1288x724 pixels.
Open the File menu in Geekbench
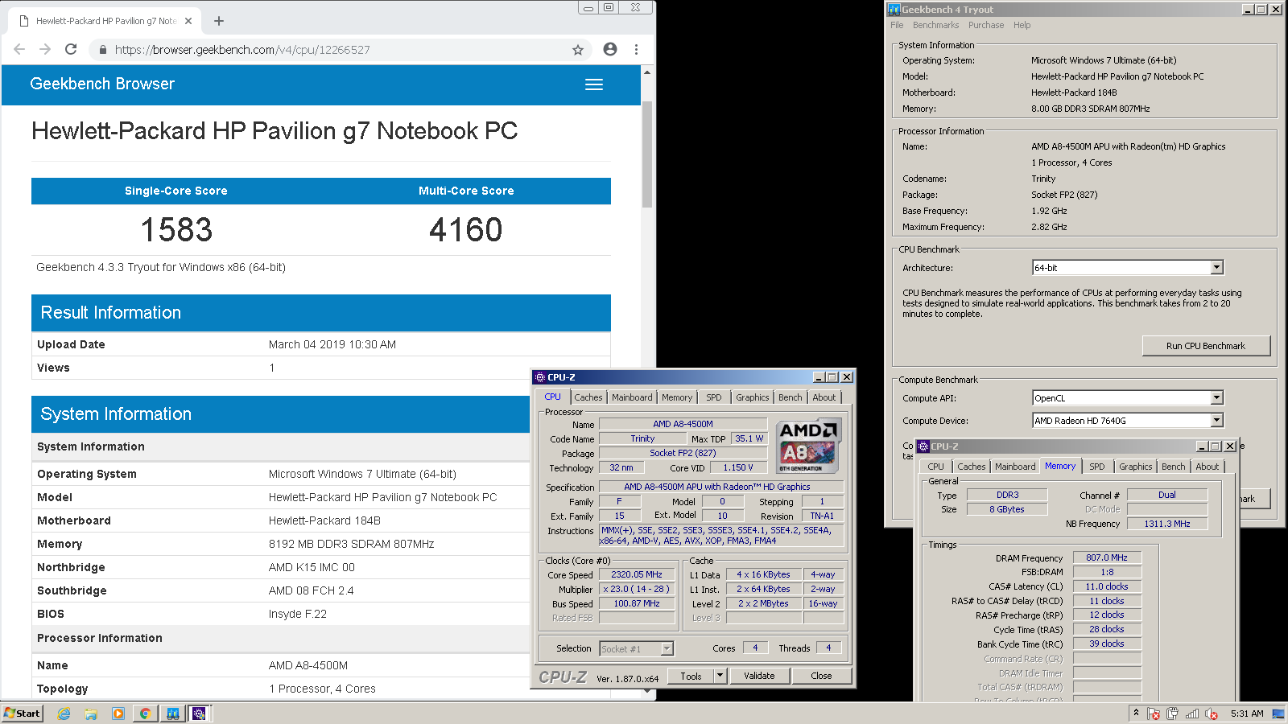click(897, 25)
